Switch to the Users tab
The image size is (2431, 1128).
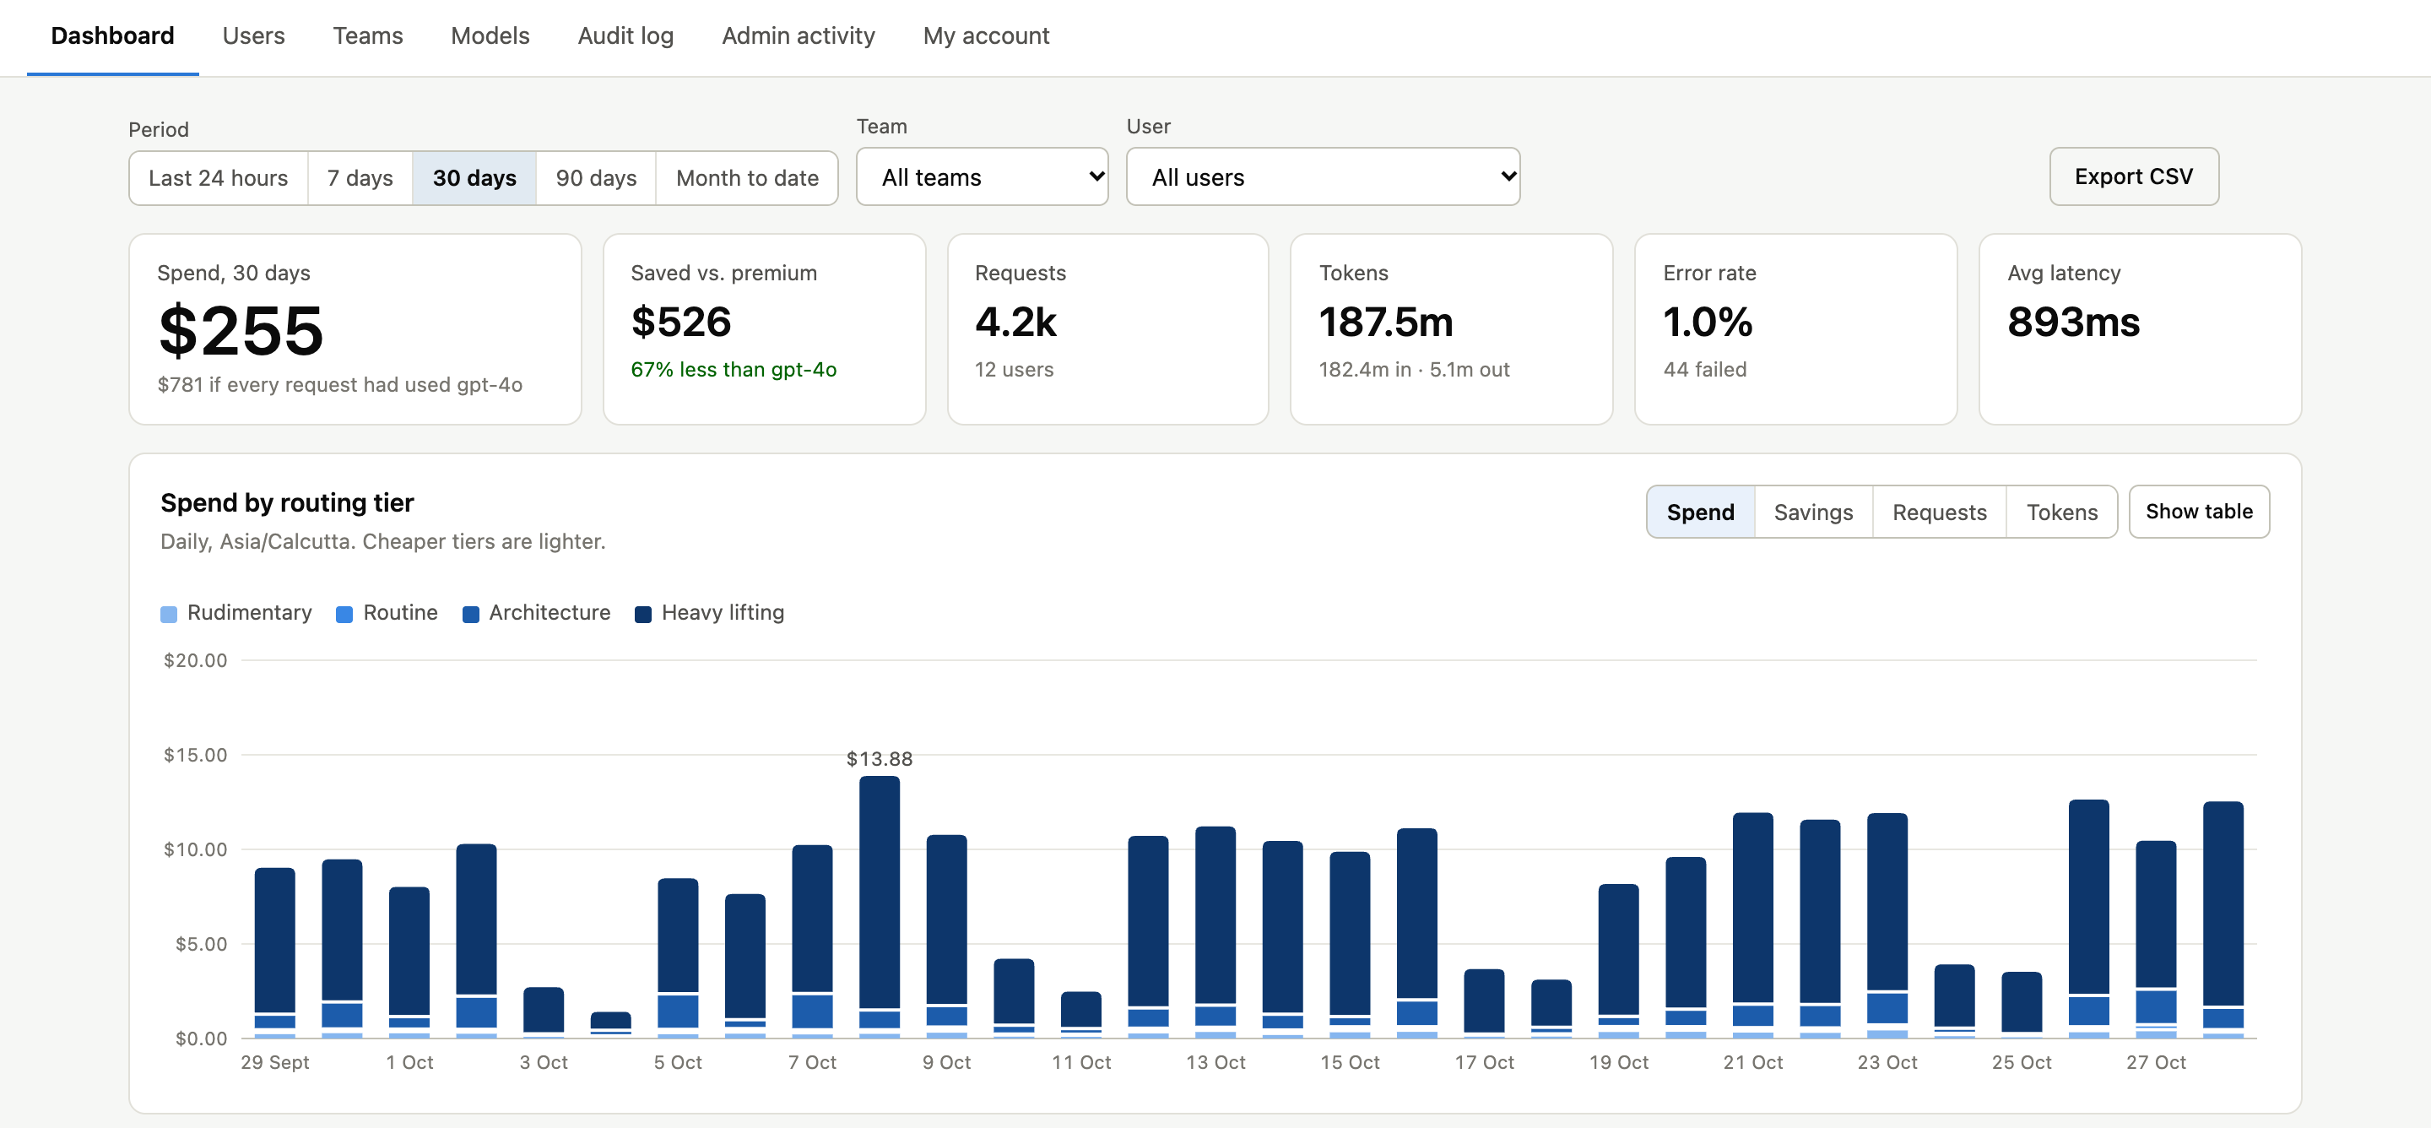coord(253,35)
